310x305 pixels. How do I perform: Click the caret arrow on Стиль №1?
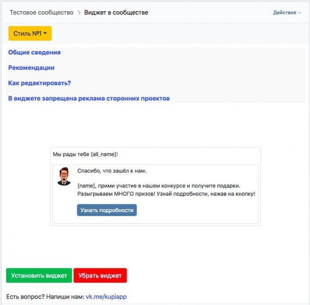tap(45, 33)
